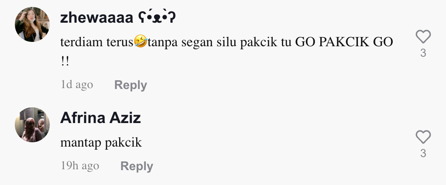The width and height of the screenshot is (446, 185).
Task: Click the like count under zhewaaaa's heart
Action: click(x=423, y=54)
